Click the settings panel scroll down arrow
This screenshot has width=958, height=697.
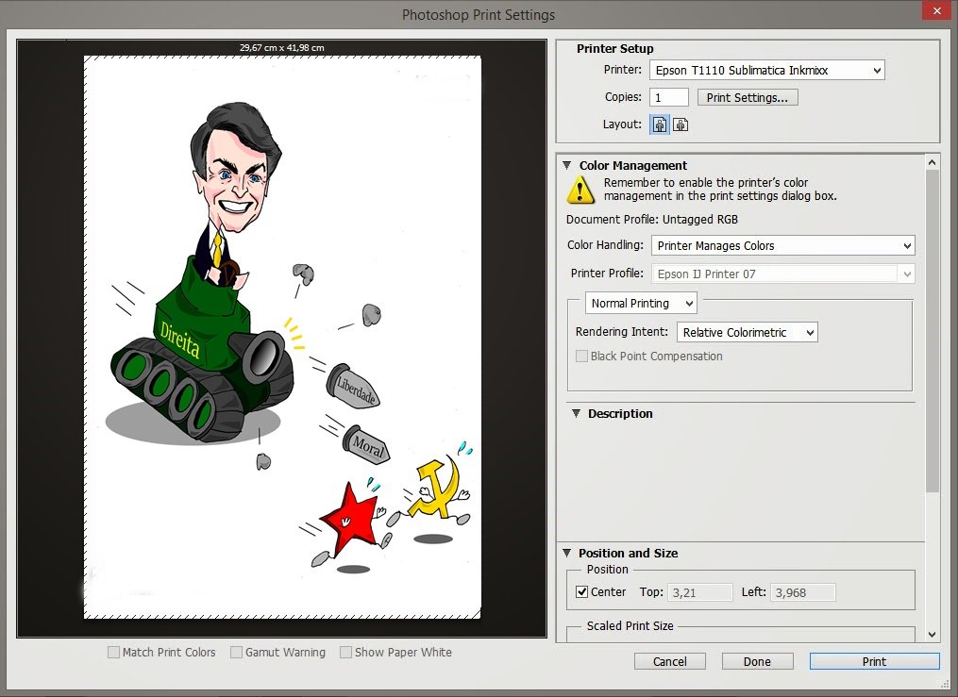(x=933, y=635)
